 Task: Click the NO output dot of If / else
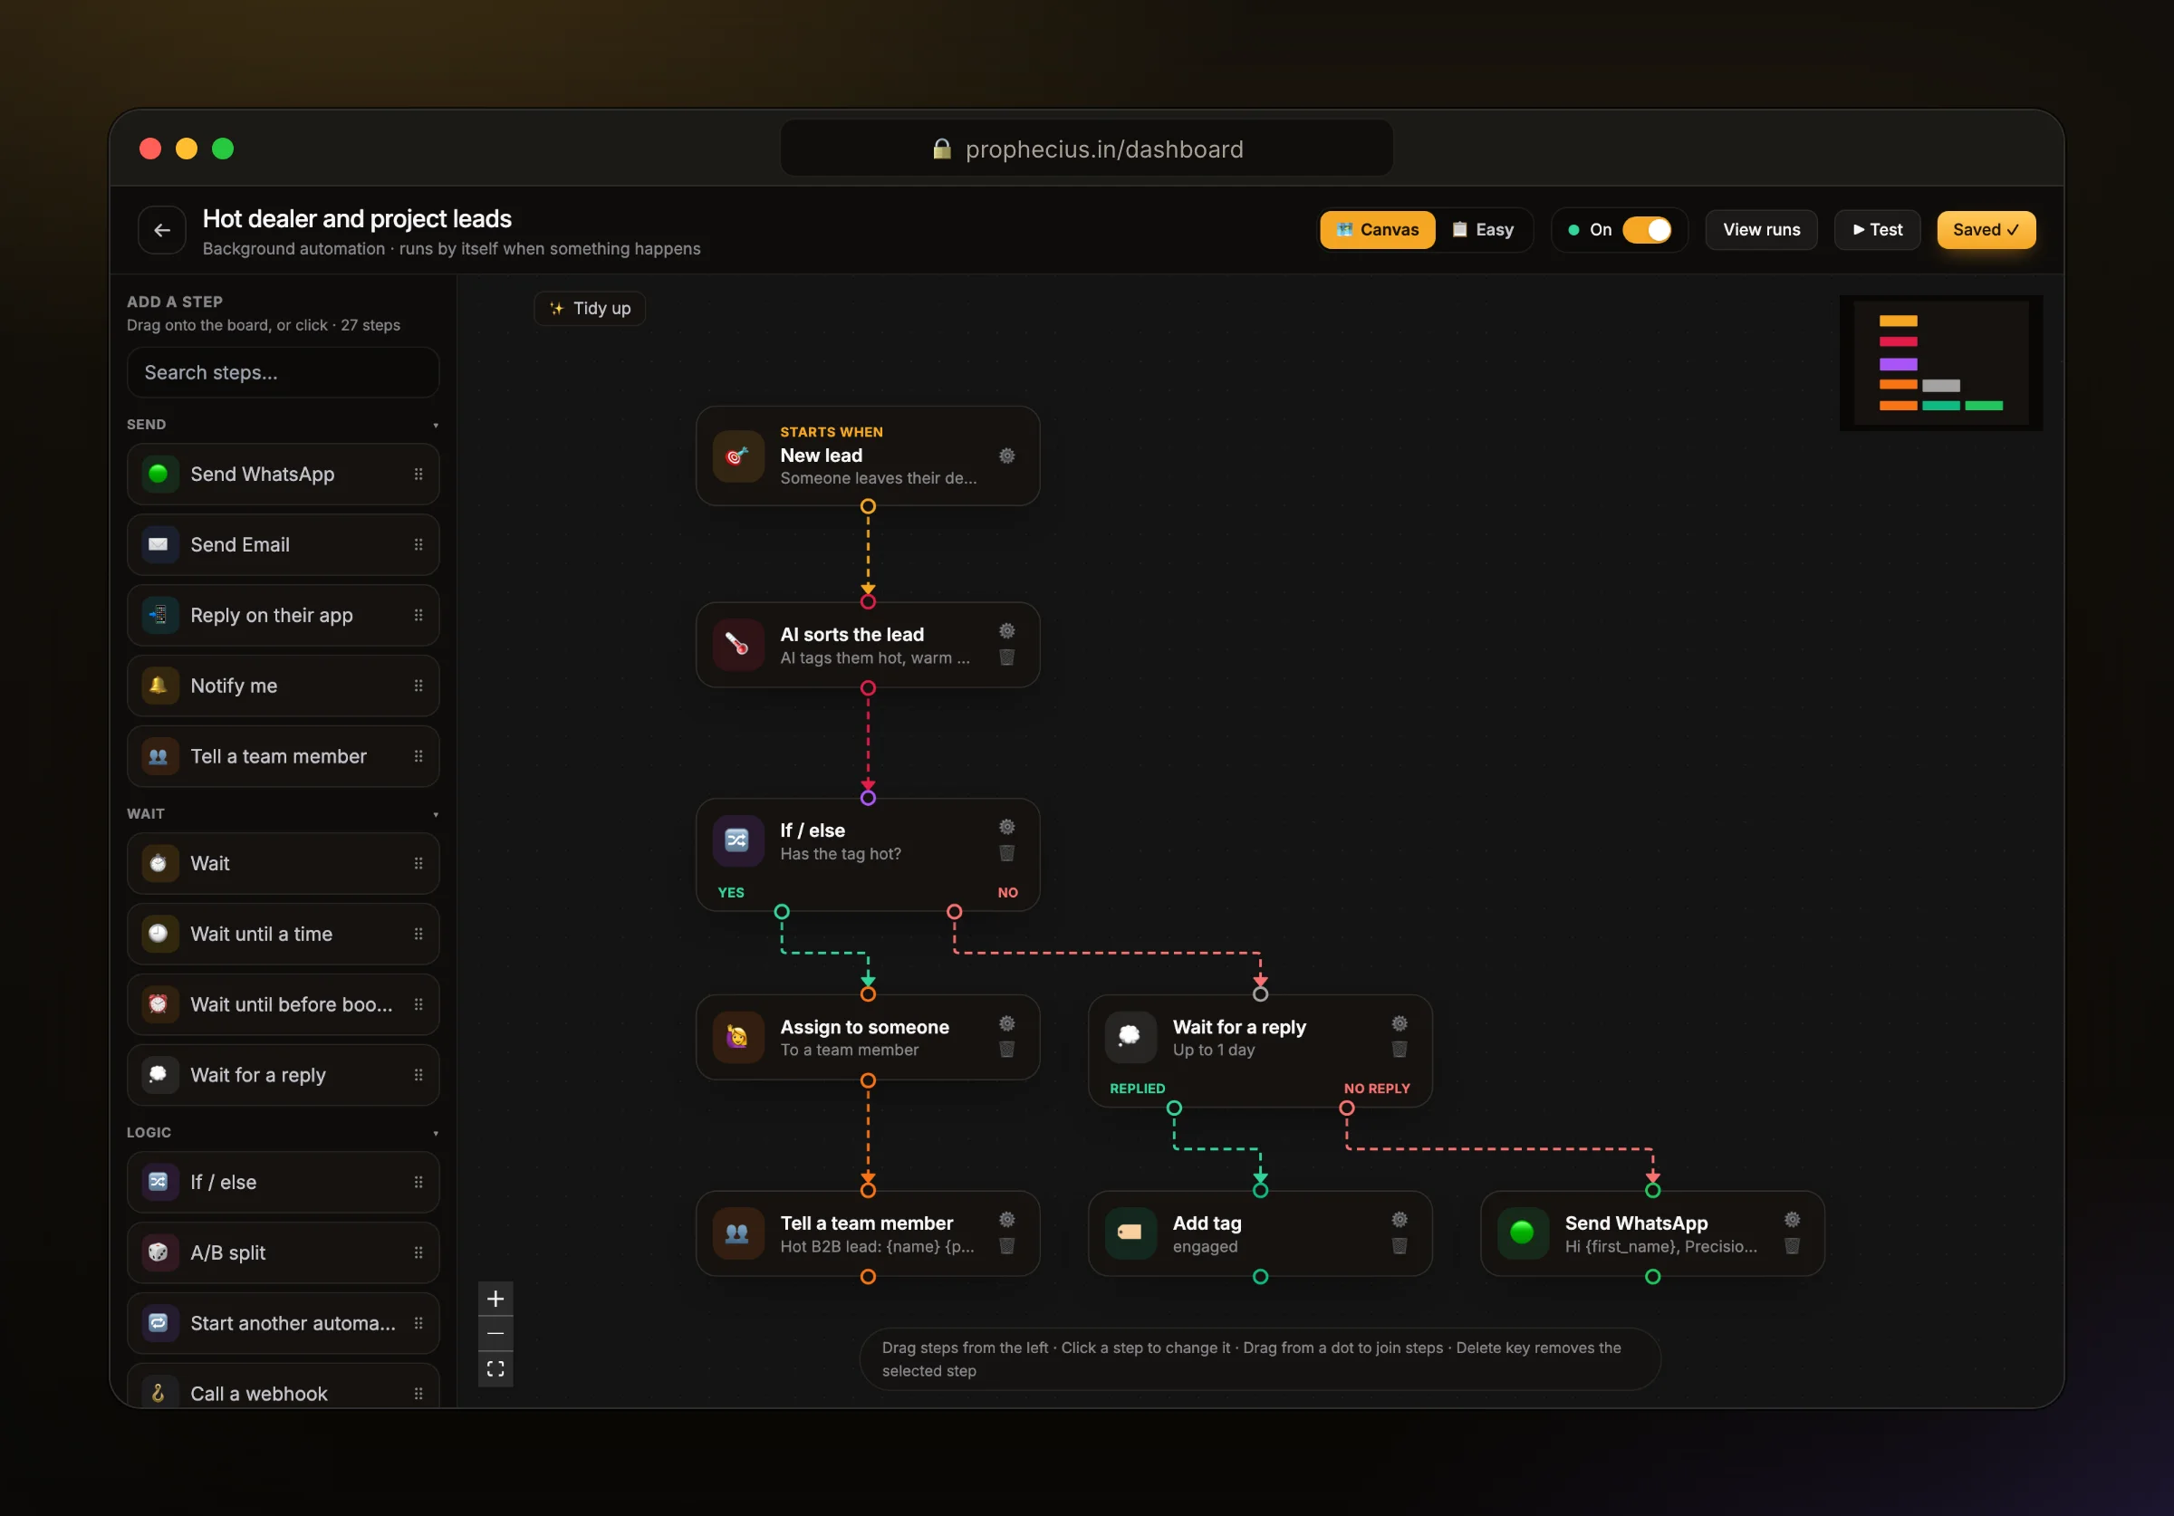955,912
